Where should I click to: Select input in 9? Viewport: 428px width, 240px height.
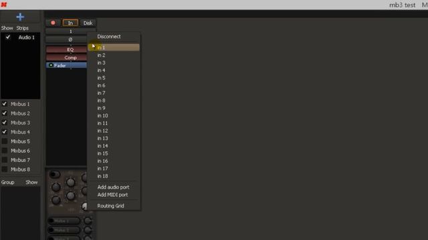click(114, 108)
